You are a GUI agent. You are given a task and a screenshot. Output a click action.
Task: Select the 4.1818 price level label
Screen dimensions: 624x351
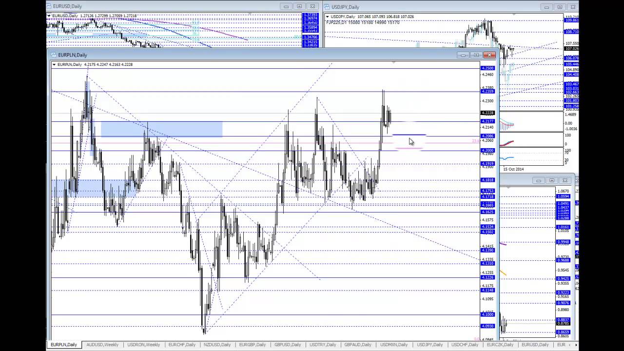pos(487,180)
